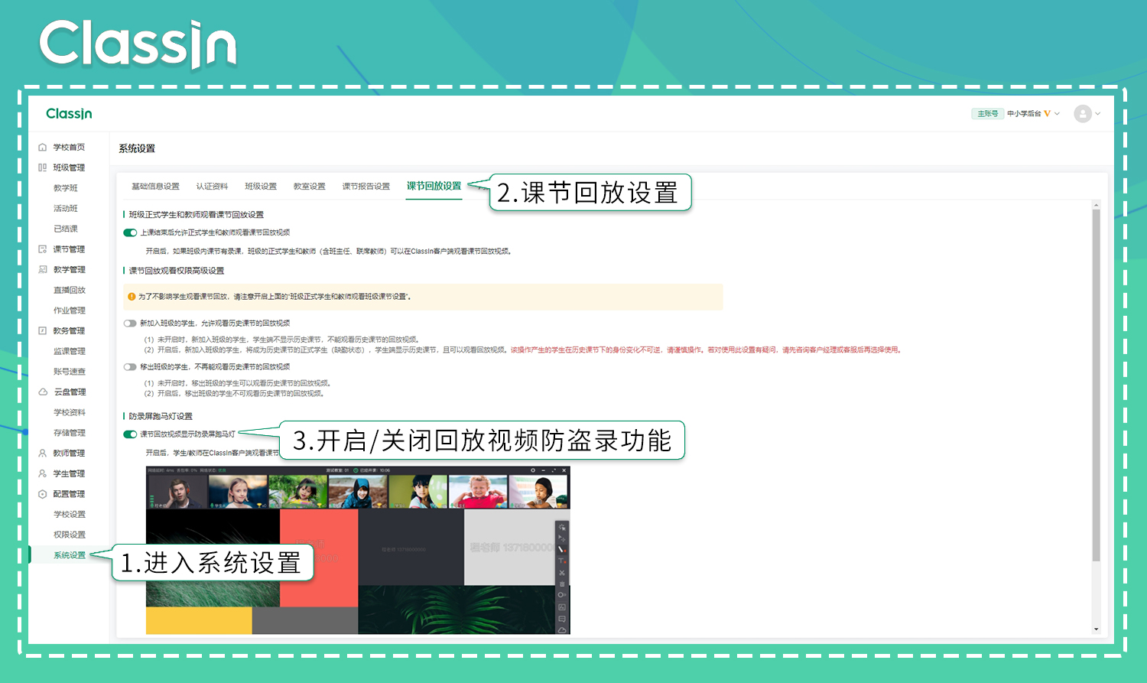Click the vertical scrollbar thumb of the settings panel
Screen dimensions: 1147x683
click(1096, 385)
